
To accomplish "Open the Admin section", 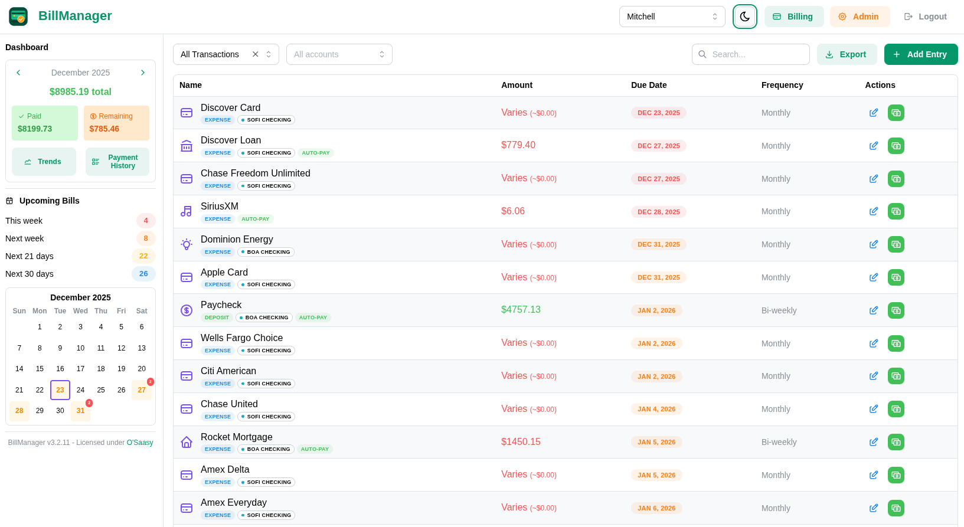I will point(860,17).
